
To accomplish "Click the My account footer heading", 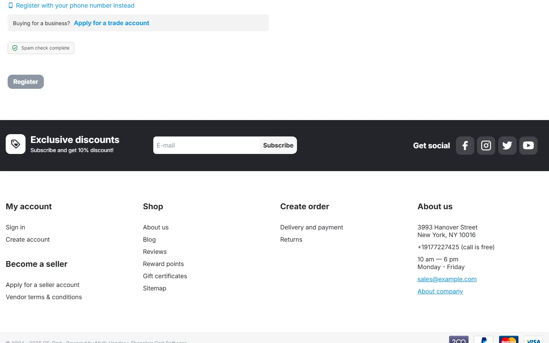I will coord(29,207).
